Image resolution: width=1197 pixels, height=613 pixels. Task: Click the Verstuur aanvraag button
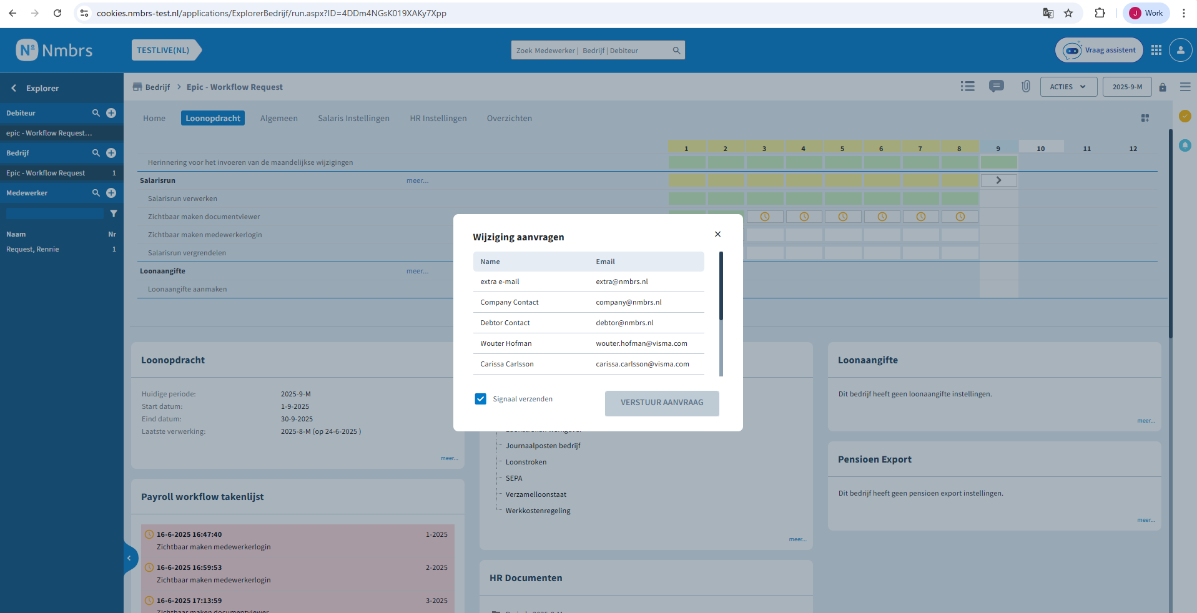click(x=662, y=403)
